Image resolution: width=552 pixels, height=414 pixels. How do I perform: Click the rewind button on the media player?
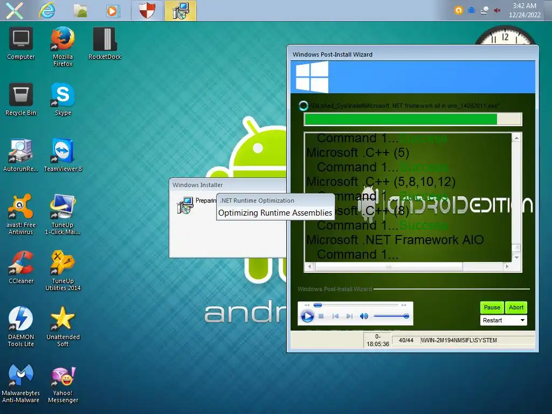(307, 305)
